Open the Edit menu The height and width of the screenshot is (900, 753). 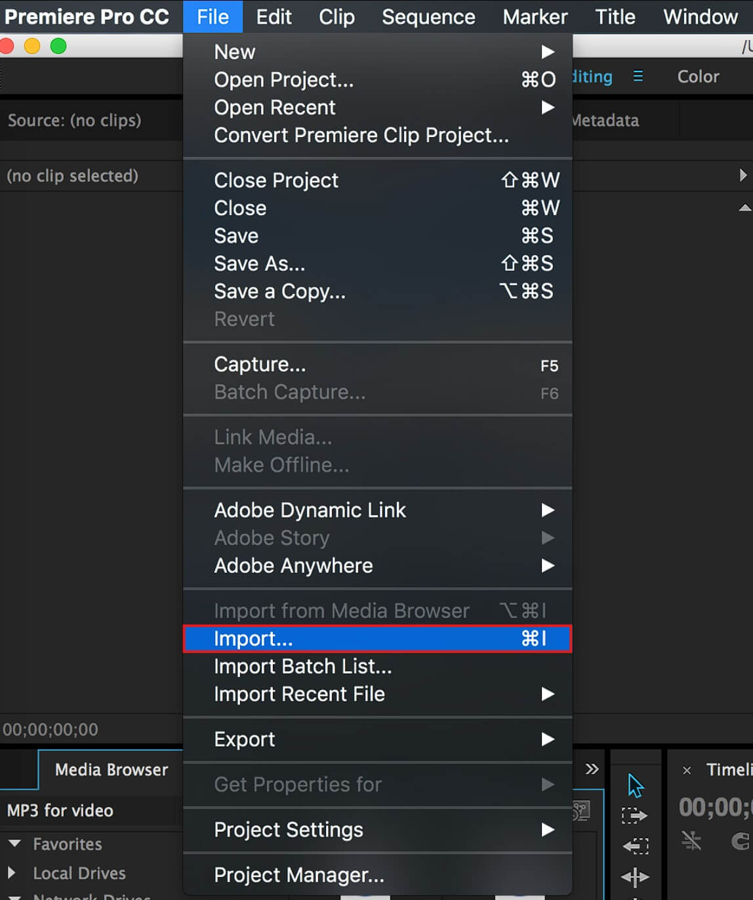tap(274, 16)
